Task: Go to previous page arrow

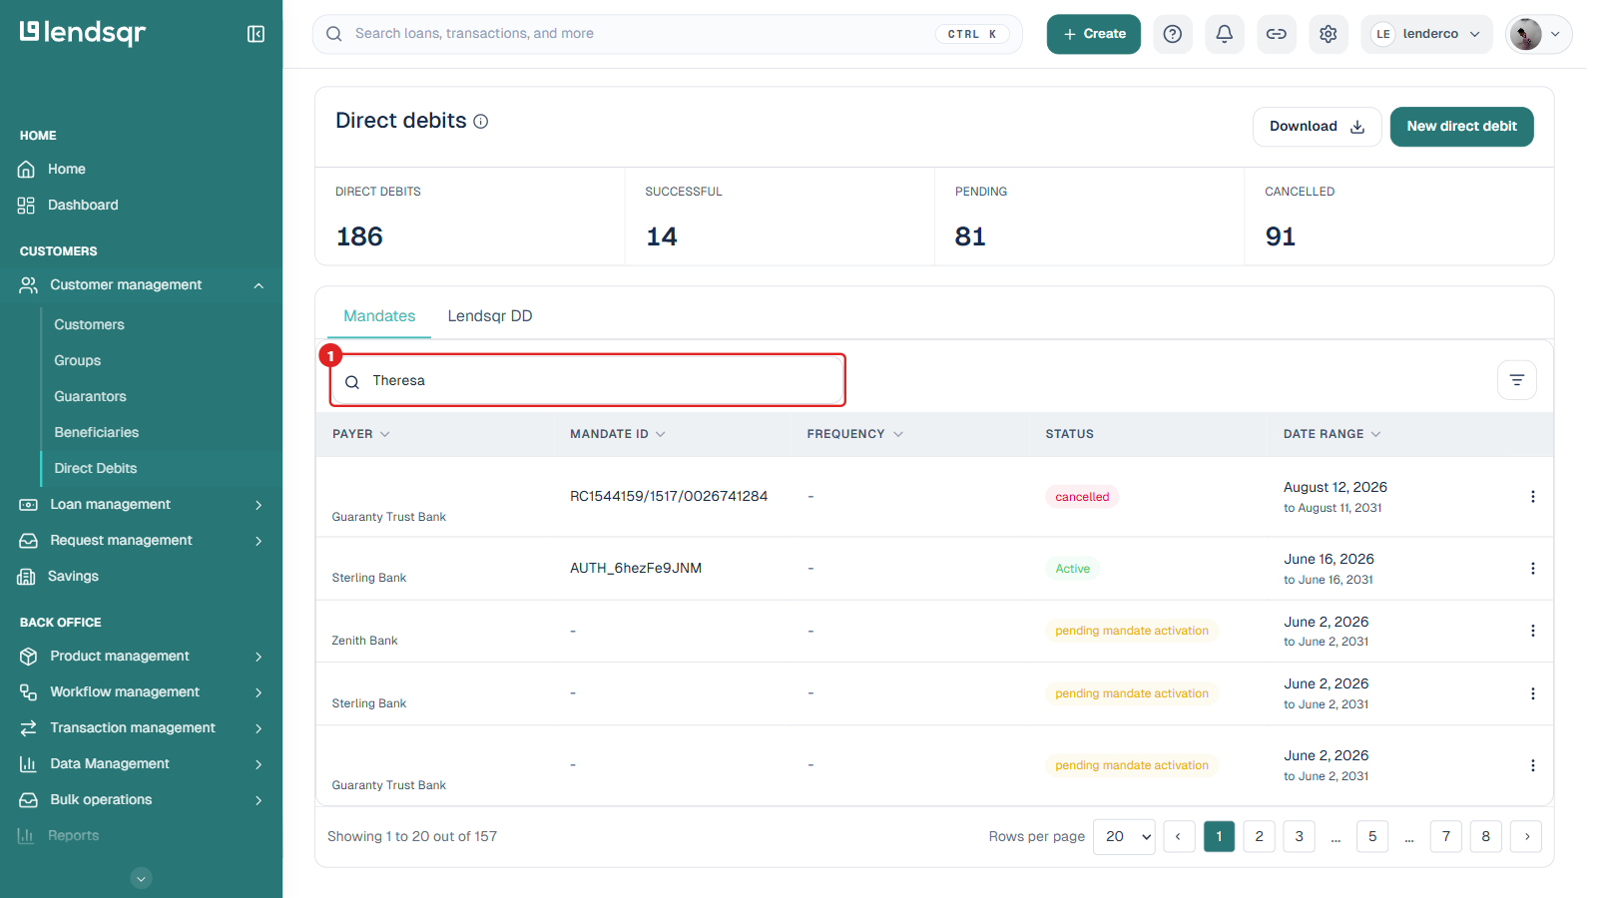Action: [1179, 836]
